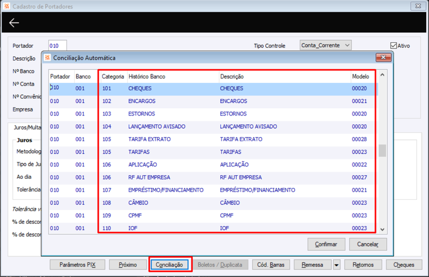Click the back arrow icon
This screenshot has height=277, width=429.
14,23
